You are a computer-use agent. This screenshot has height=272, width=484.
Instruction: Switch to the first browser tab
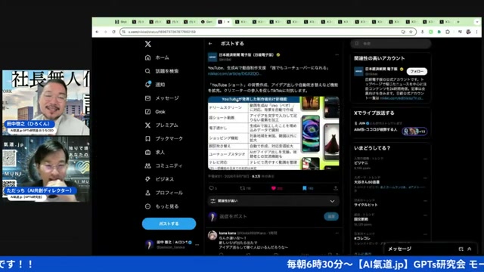[x=121, y=22]
